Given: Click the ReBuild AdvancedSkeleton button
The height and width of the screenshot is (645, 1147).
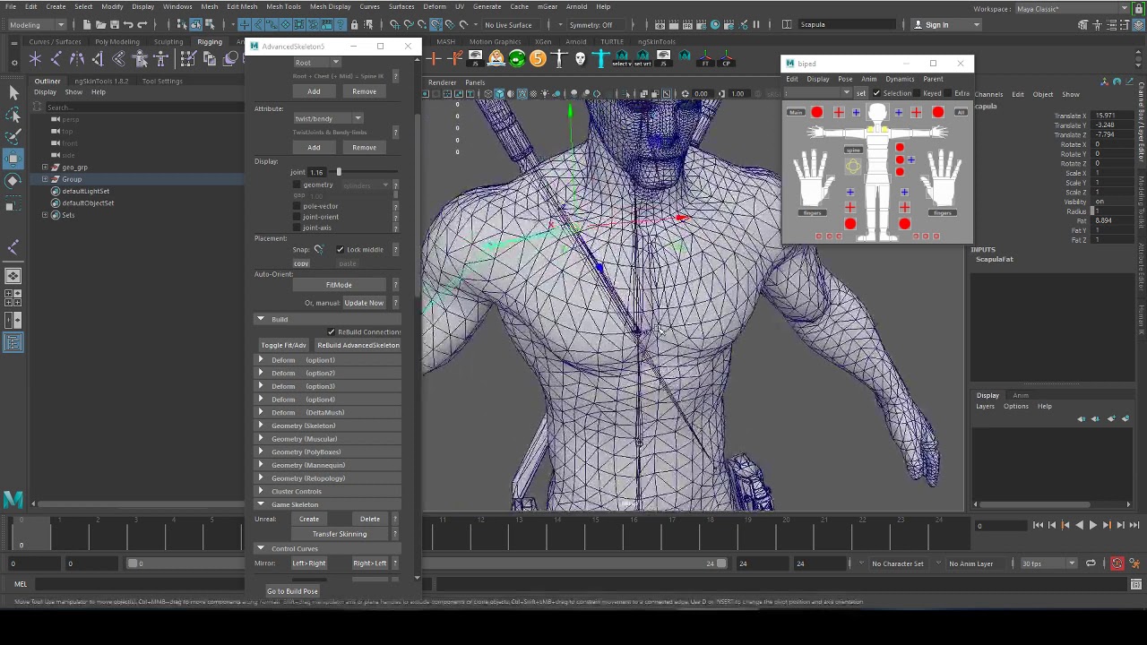Looking at the screenshot, I should 358,345.
